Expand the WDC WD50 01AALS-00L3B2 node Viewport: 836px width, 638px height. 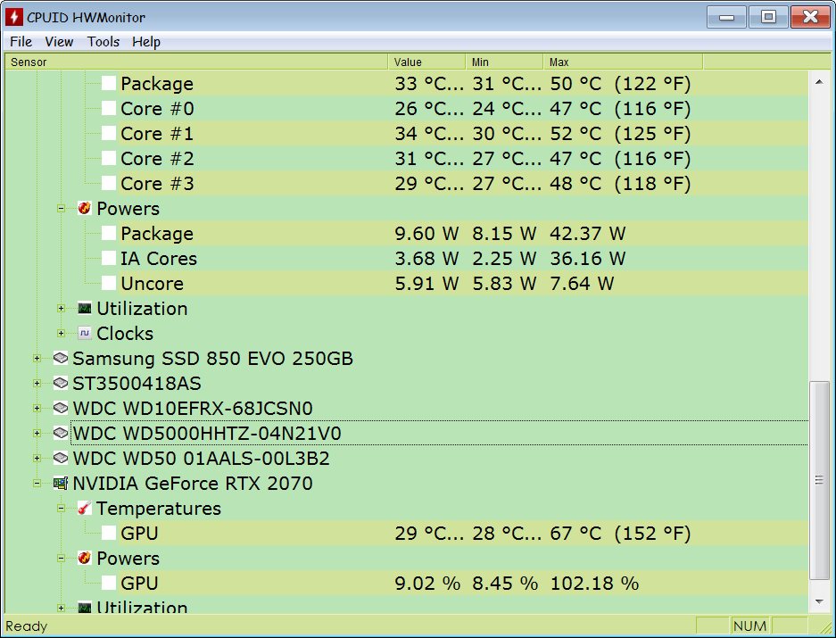point(37,458)
